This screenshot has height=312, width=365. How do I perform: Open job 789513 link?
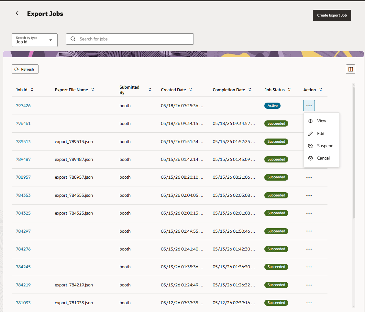[23, 141]
